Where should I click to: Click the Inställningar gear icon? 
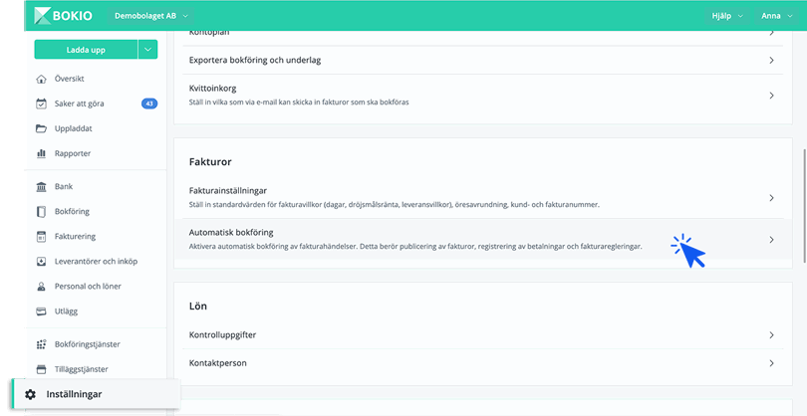pyautogui.click(x=30, y=394)
